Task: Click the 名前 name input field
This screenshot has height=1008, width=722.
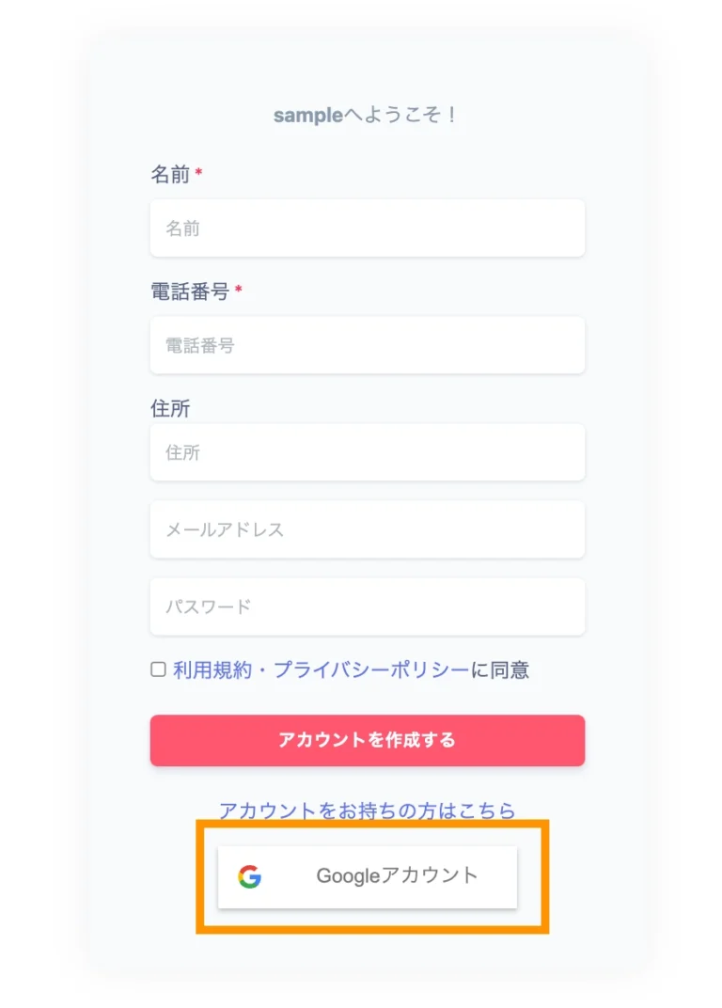Action: pos(367,228)
